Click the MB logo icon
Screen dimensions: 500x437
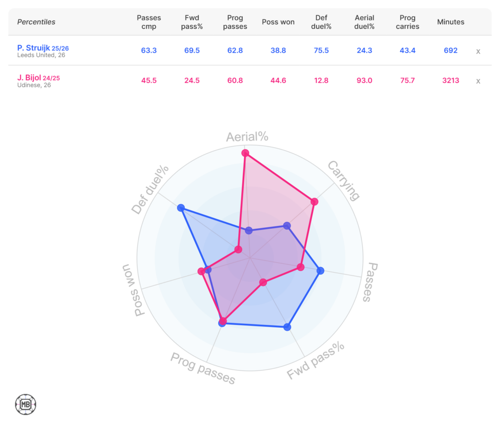25,405
